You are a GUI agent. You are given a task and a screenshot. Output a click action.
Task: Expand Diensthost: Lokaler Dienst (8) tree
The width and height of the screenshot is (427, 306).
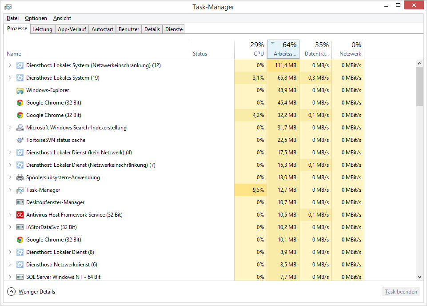click(x=10, y=252)
